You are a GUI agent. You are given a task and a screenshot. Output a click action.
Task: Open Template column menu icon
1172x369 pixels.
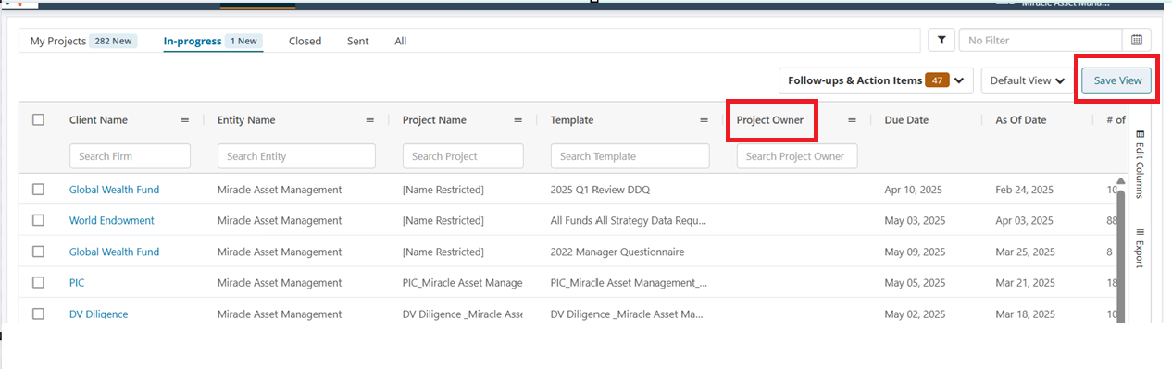pyautogui.click(x=704, y=119)
